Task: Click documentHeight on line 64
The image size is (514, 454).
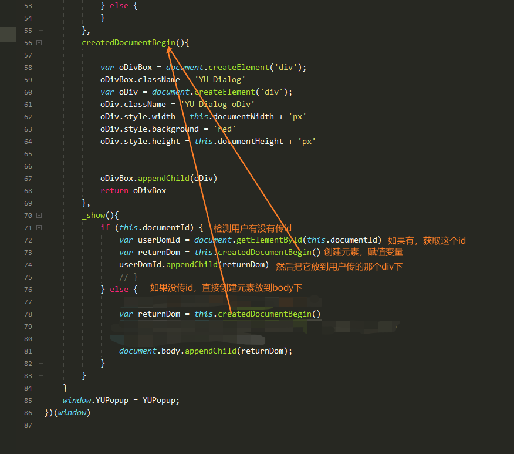Action: click(x=251, y=142)
